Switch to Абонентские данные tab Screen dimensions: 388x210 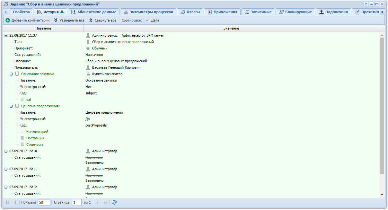coord(93,12)
